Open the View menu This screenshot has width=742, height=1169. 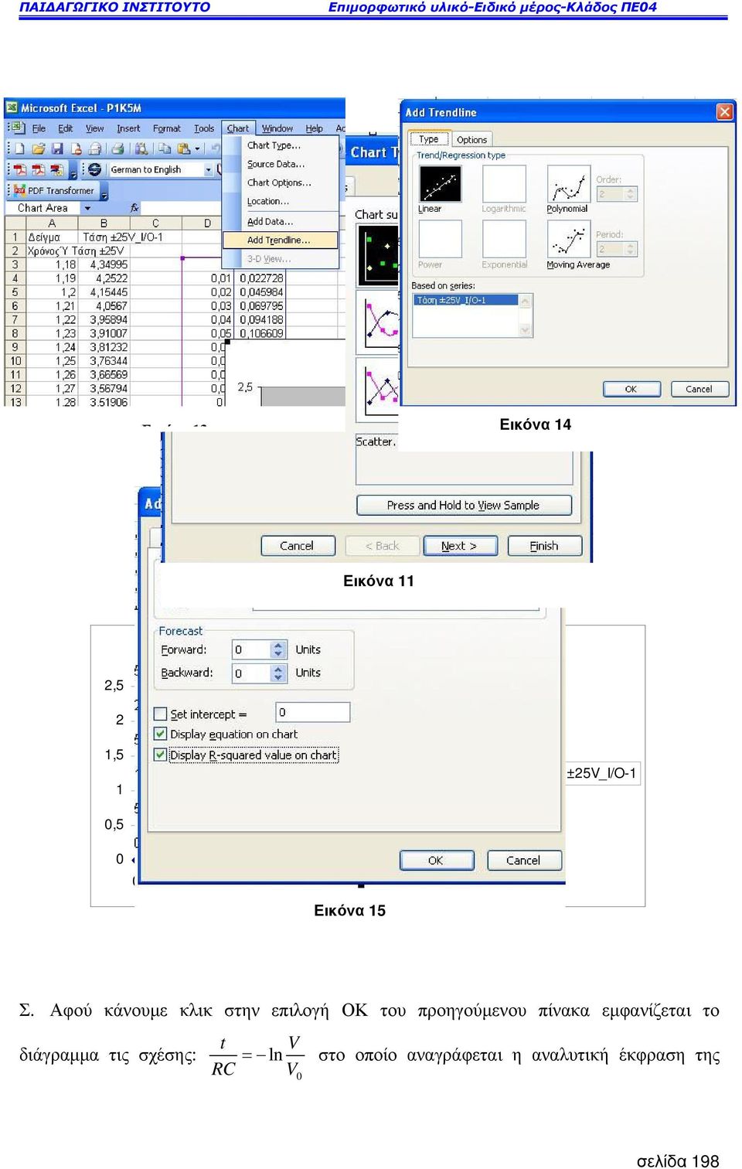[95, 128]
